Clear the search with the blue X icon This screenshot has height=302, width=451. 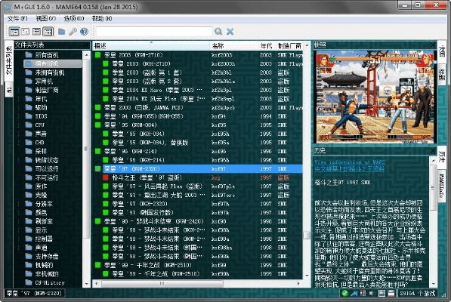(230, 31)
